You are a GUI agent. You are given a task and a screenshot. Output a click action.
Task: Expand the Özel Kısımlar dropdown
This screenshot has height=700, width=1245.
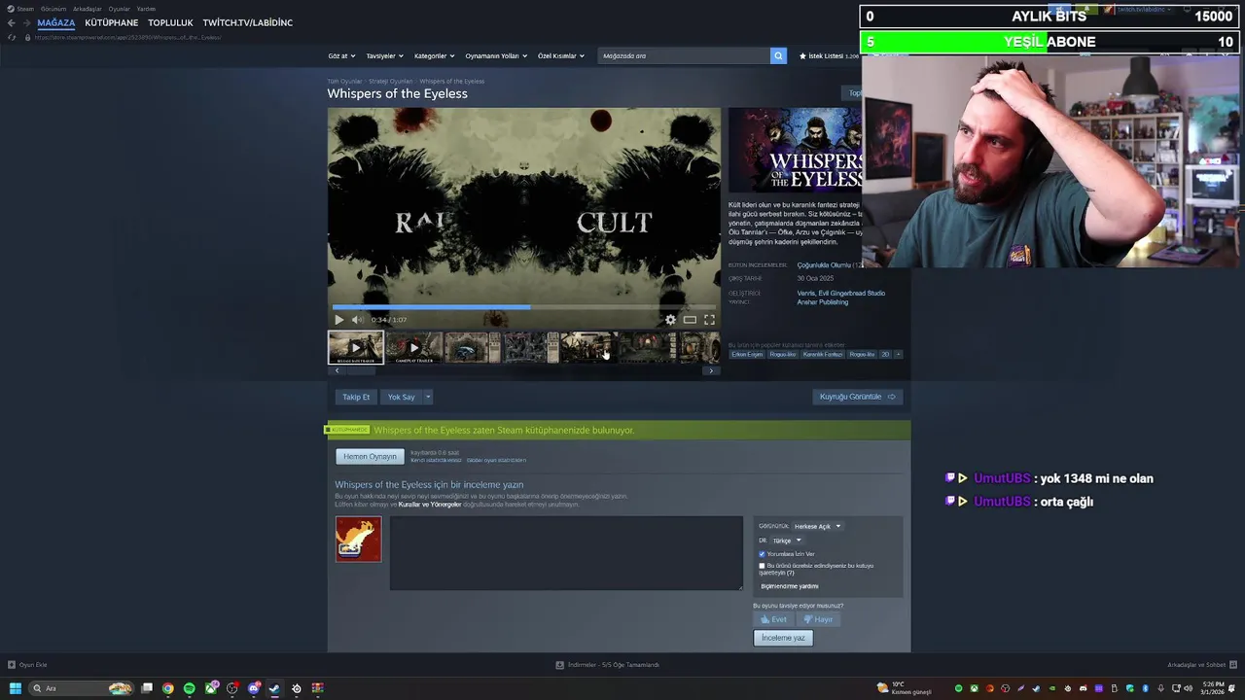click(x=561, y=55)
